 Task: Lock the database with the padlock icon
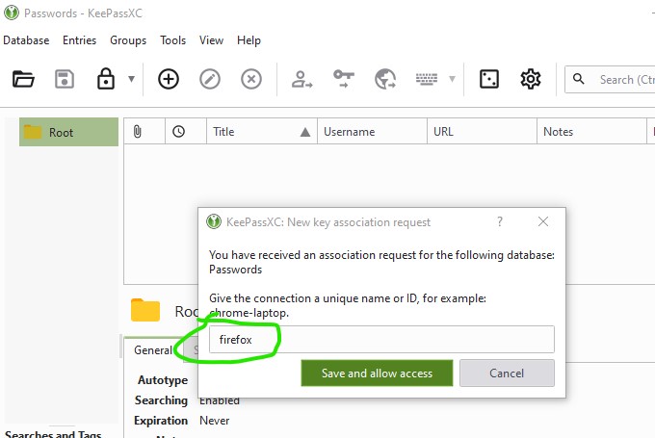coord(106,79)
